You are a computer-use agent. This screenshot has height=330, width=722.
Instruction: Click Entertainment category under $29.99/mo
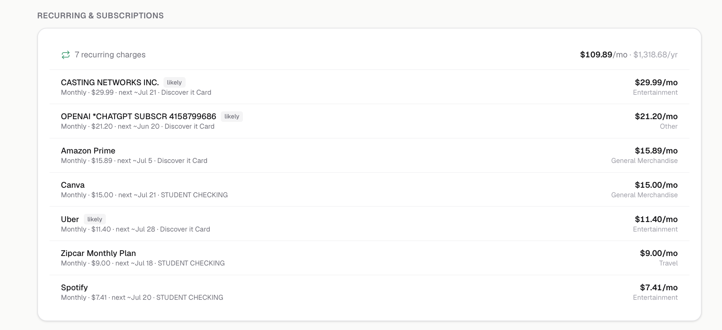click(x=655, y=92)
